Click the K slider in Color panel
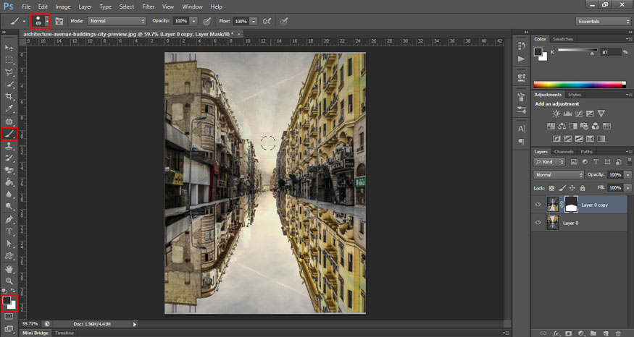The image size is (634, 337). point(577,51)
